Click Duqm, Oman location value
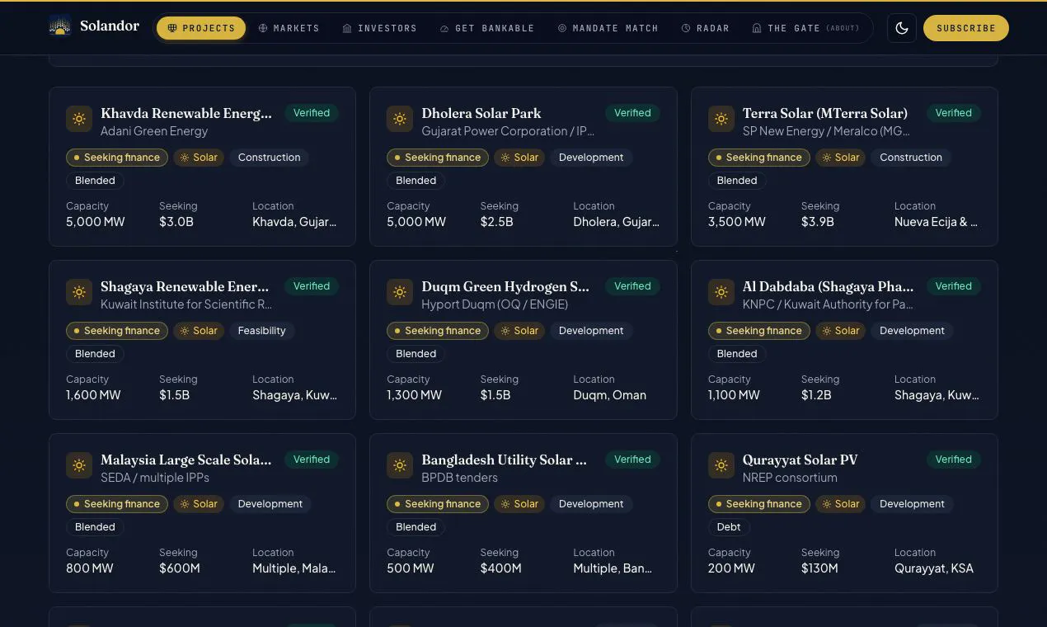The width and height of the screenshot is (1047, 627). coord(610,395)
